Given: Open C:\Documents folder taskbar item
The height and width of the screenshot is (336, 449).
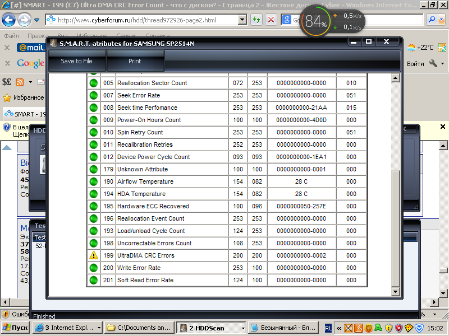Looking at the screenshot, I should (x=140, y=328).
